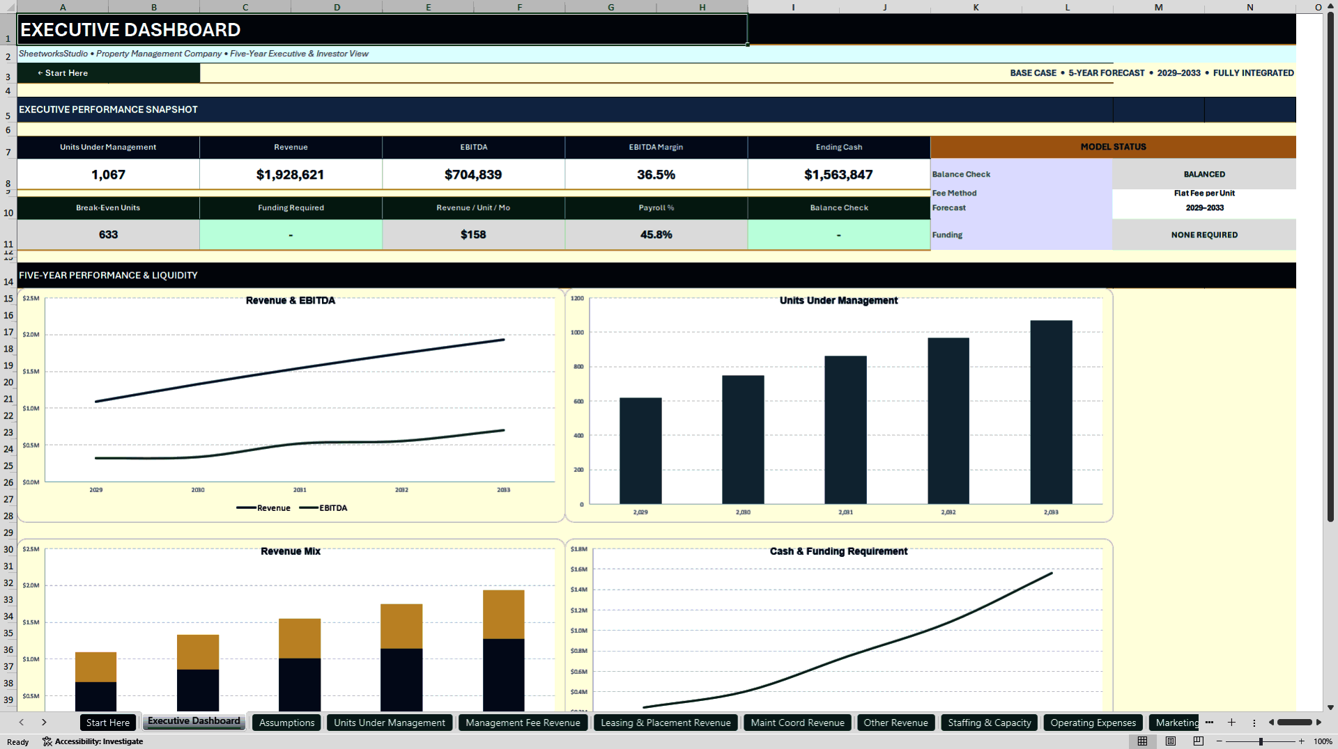This screenshot has height=749, width=1338.
Task: Select the Revenue value $1,928,621 cell
Action: (291, 174)
